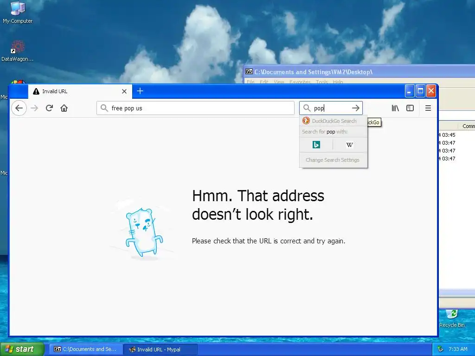Click the magnifier icon in the address bar
The width and height of the screenshot is (475, 356).
click(x=104, y=108)
